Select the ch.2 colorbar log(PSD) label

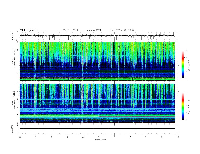pos(189,107)
